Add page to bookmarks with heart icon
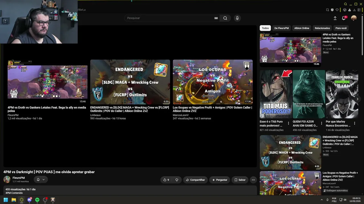 (x=337, y=10)
